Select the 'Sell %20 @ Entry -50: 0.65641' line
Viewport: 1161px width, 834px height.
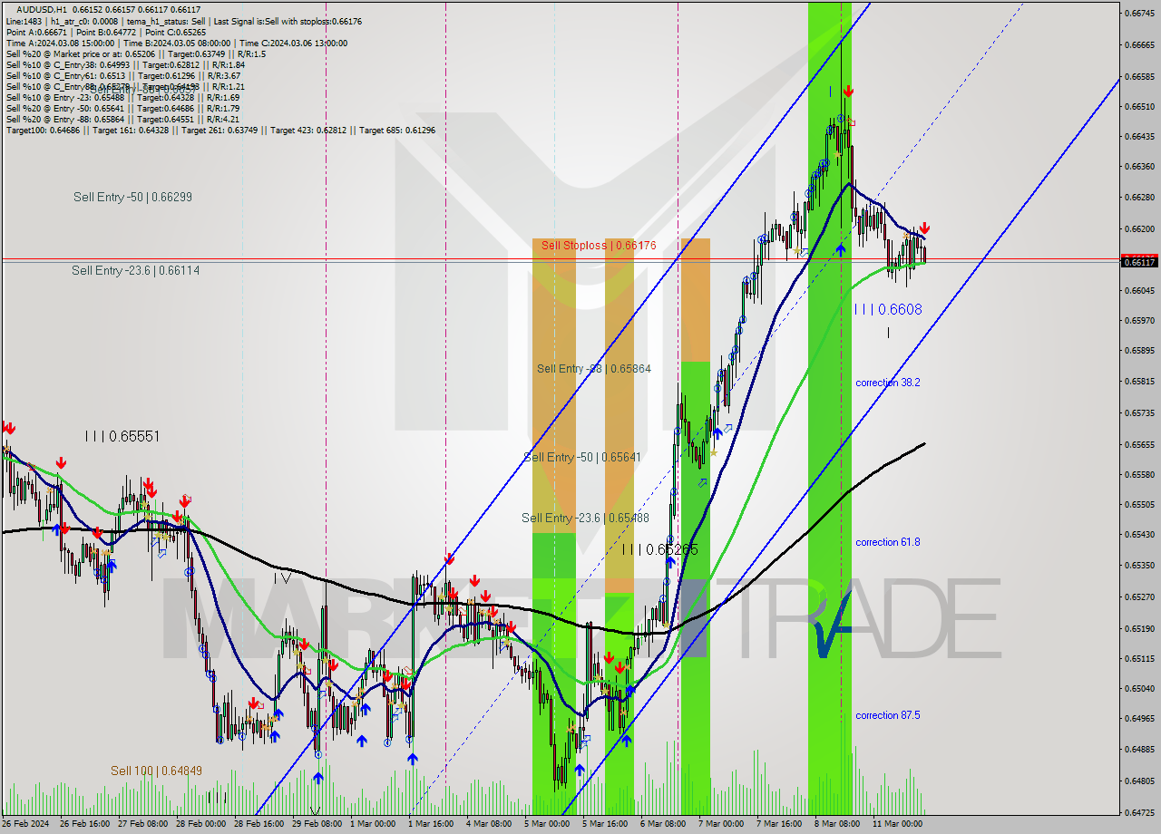click(122, 108)
